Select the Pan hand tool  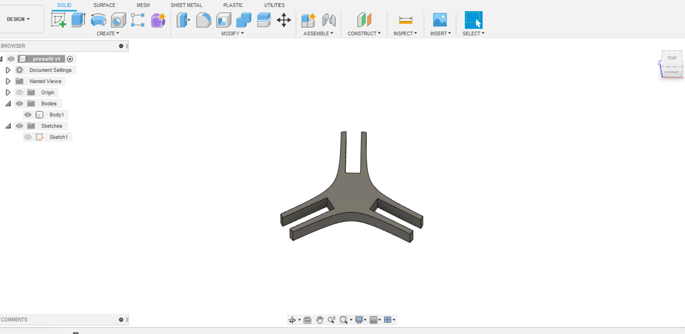click(x=319, y=320)
